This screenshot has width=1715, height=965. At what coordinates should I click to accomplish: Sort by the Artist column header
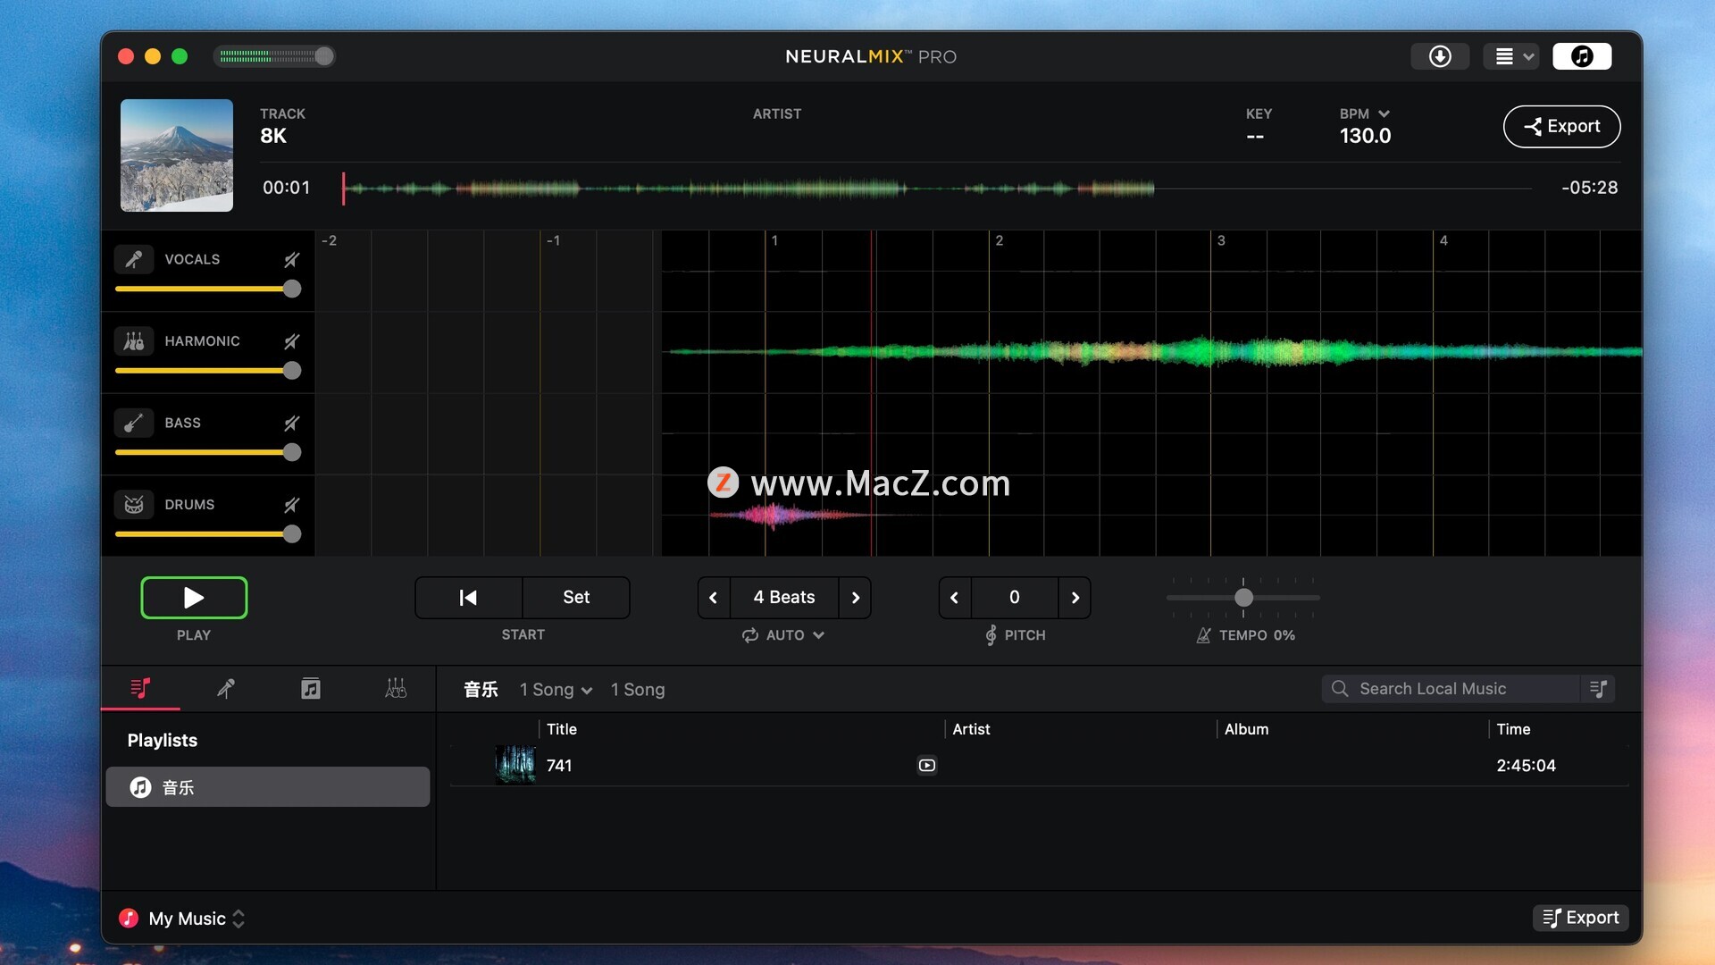971,729
